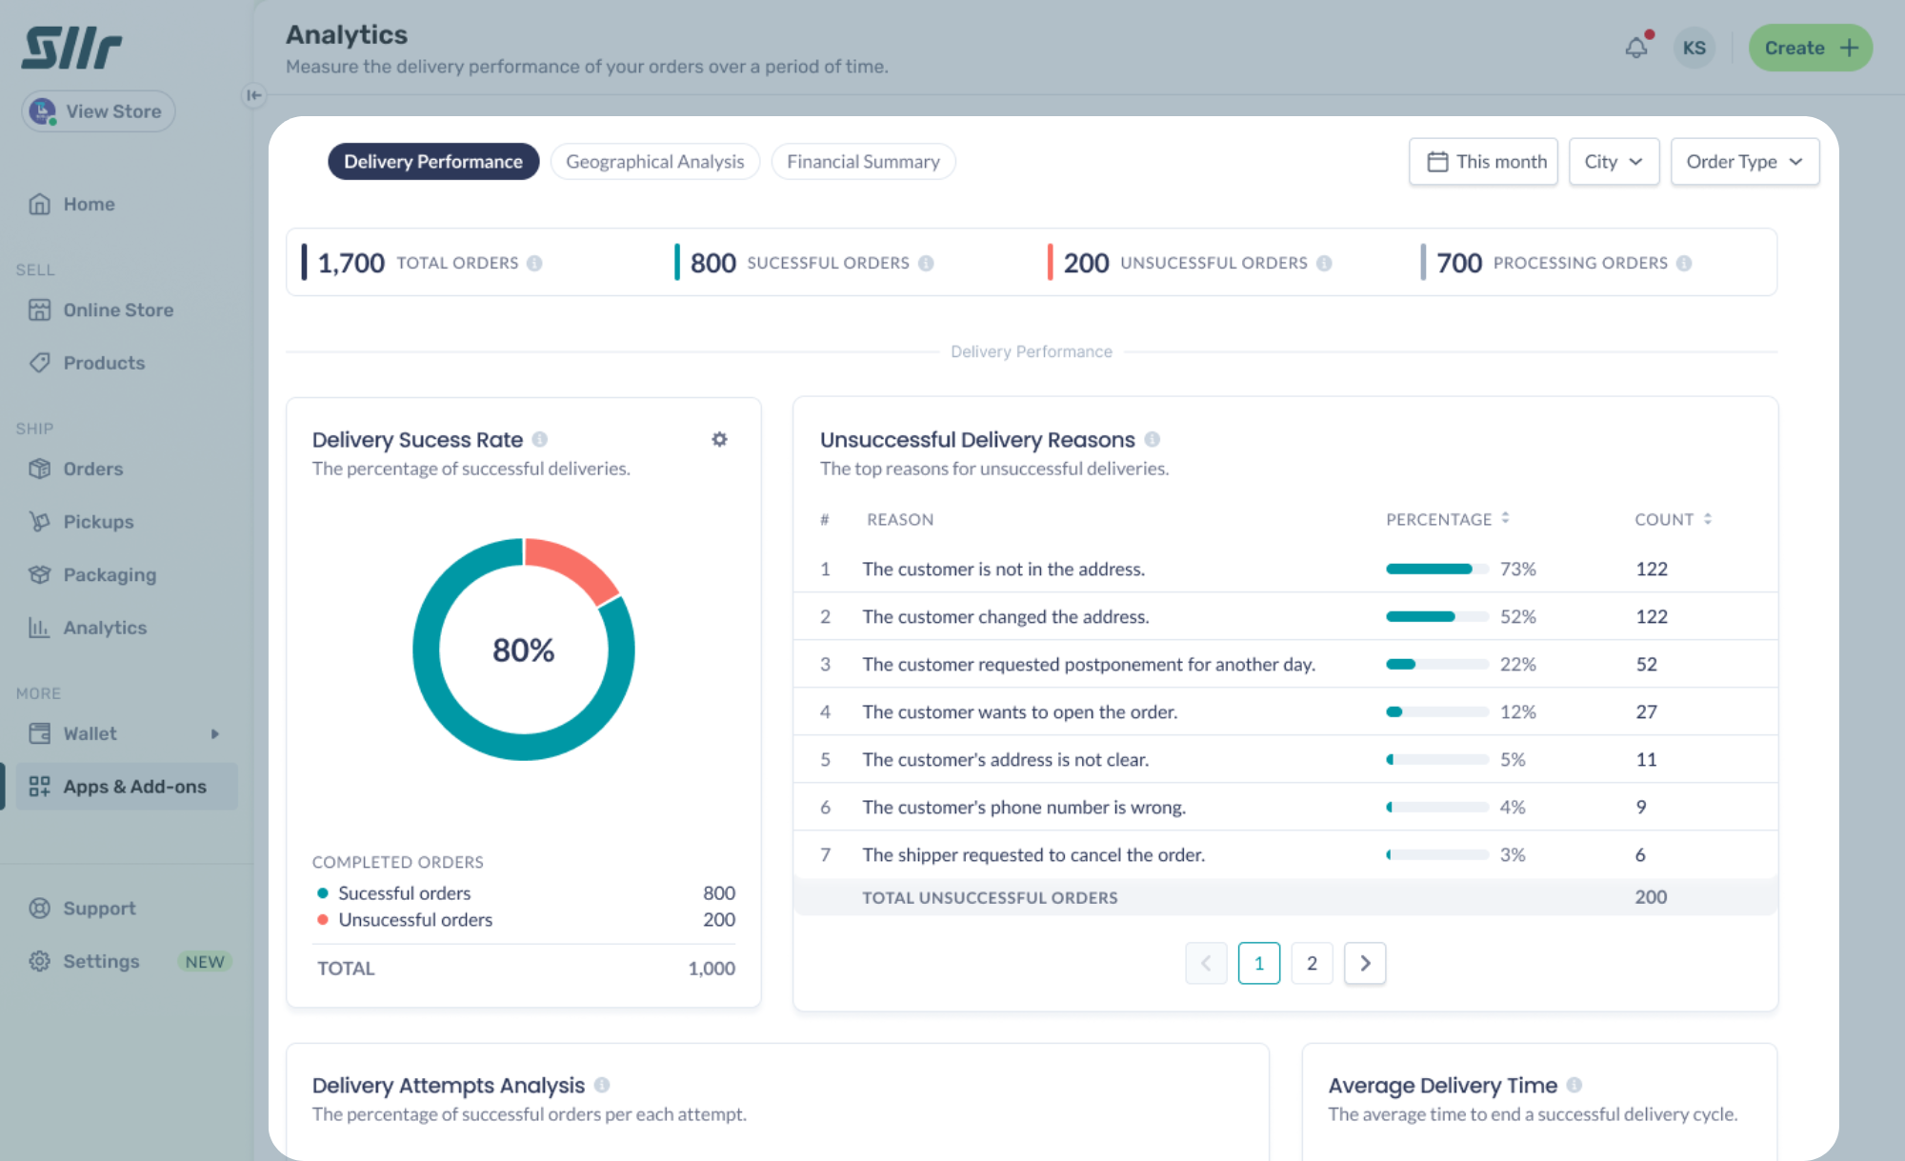Open Pickups from the sidebar
The image size is (1905, 1161).
(x=98, y=522)
